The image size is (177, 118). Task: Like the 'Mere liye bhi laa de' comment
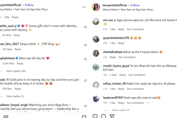(86, 58)
